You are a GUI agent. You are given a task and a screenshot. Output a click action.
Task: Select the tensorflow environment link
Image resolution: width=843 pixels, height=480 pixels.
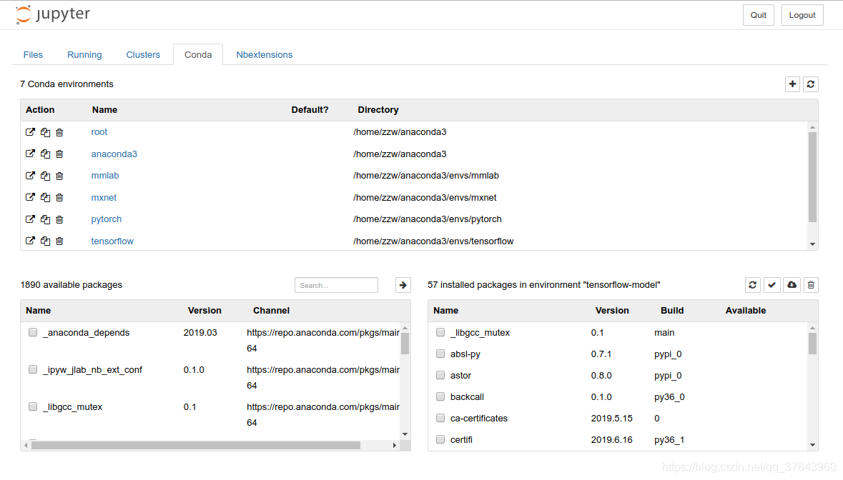click(112, 241)
